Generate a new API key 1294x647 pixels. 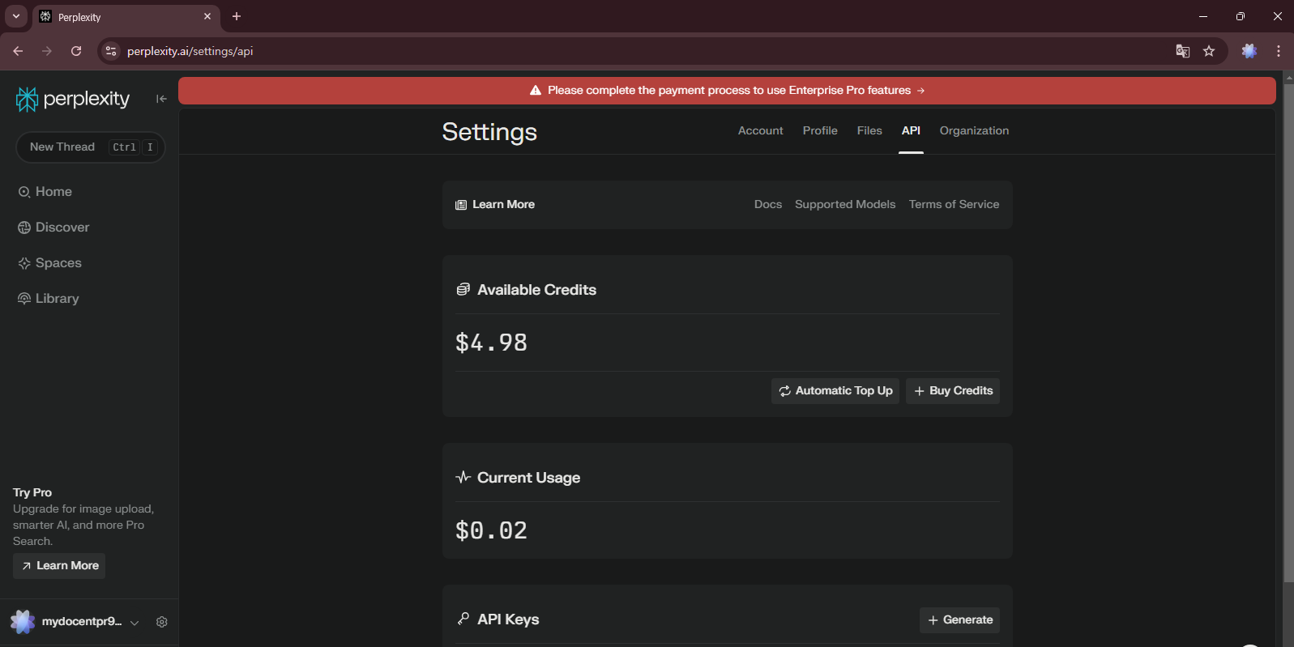point(959,620)
